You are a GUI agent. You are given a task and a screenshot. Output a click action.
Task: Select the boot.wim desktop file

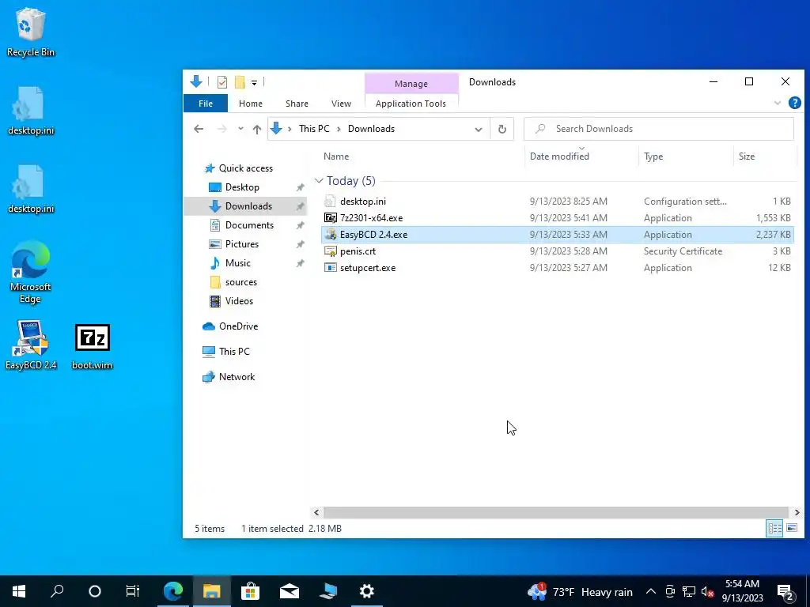tap(92, 346)
